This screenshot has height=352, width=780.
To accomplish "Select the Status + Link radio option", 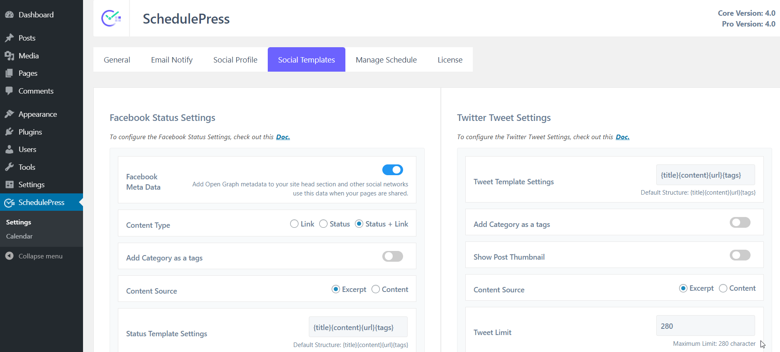I will coord(359,224).
